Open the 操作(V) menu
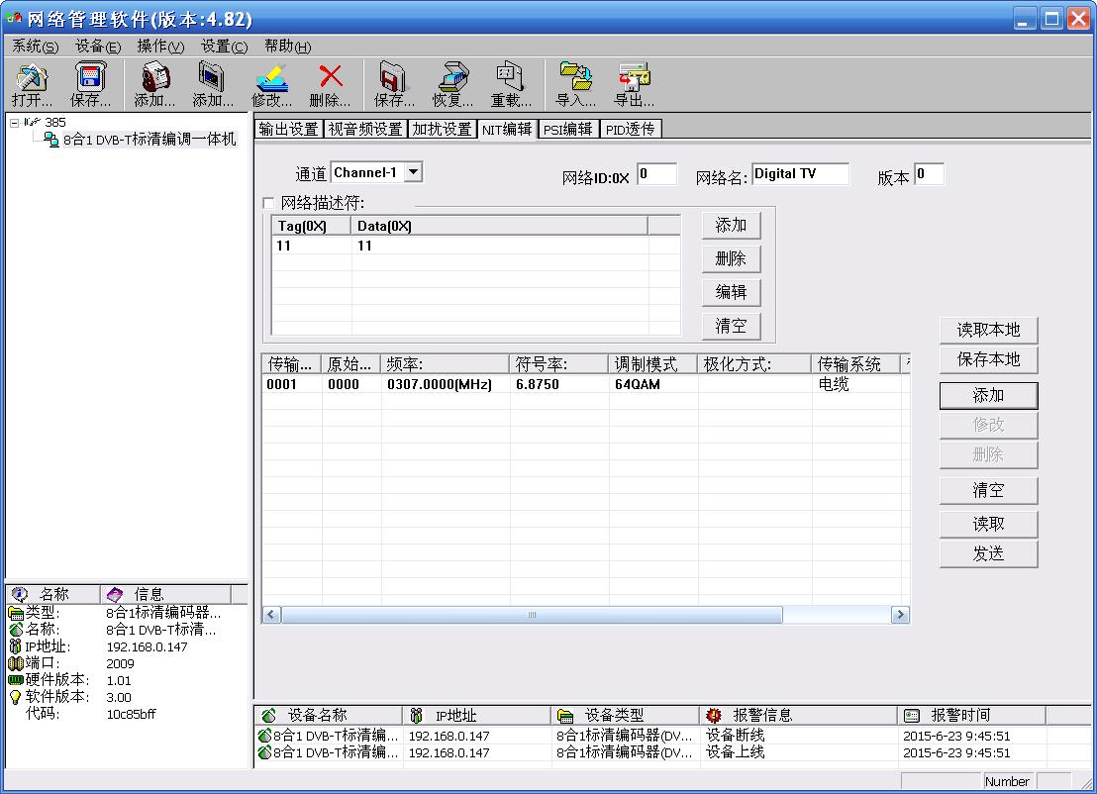1097x794 pixels. (161, 47)
